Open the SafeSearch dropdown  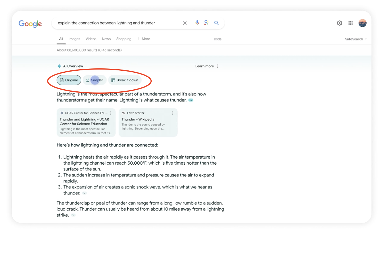click(x=356, y=39)
